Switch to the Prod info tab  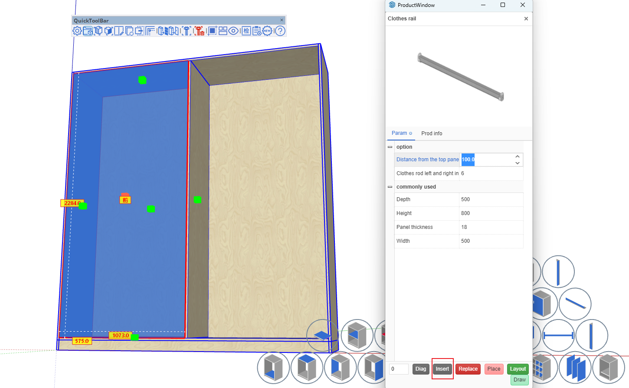(x=432, y=134)
